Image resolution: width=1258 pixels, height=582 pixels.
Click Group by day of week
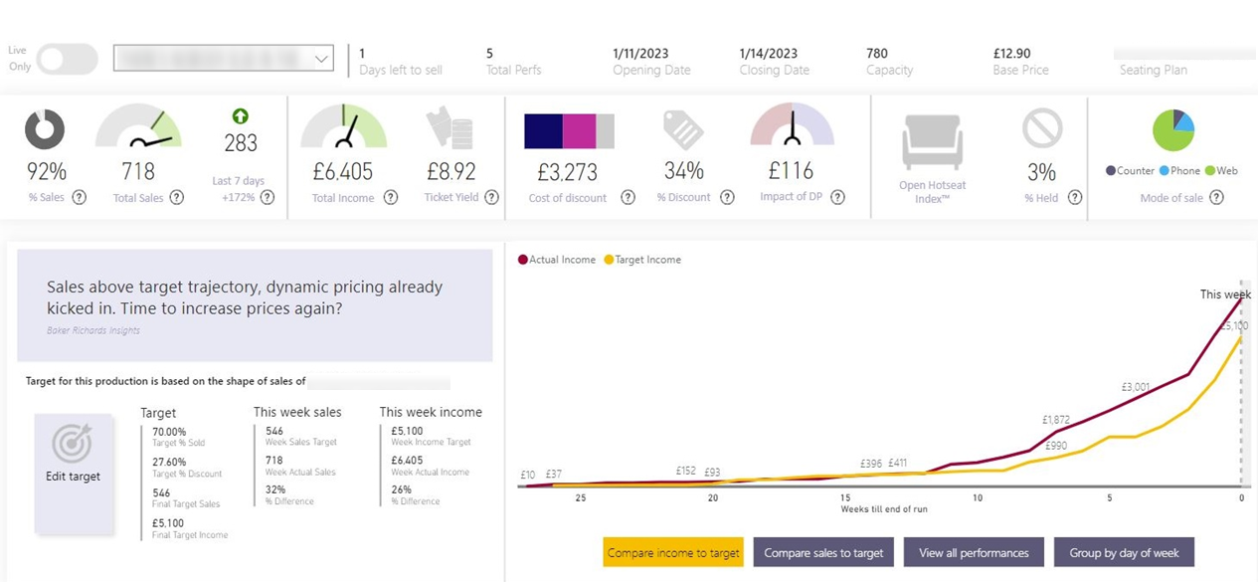tap(1124, 553)
